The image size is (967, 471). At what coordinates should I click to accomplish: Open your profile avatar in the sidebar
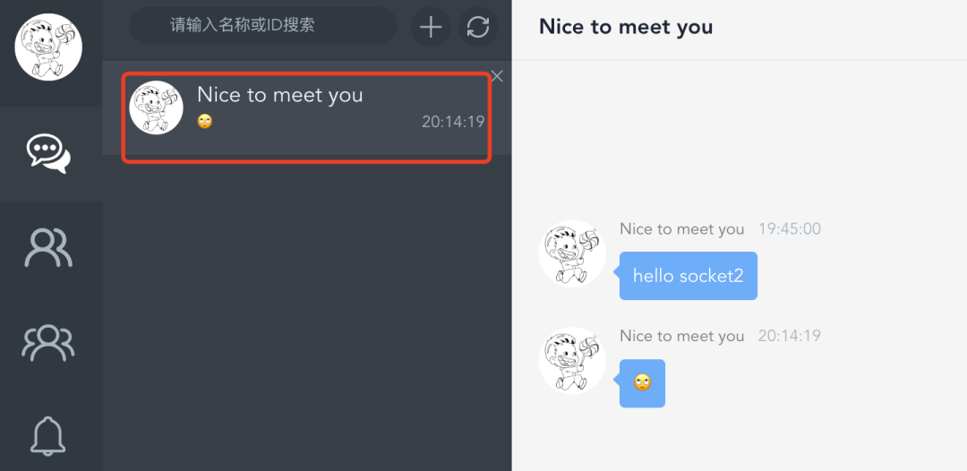[x=48, y=47]
